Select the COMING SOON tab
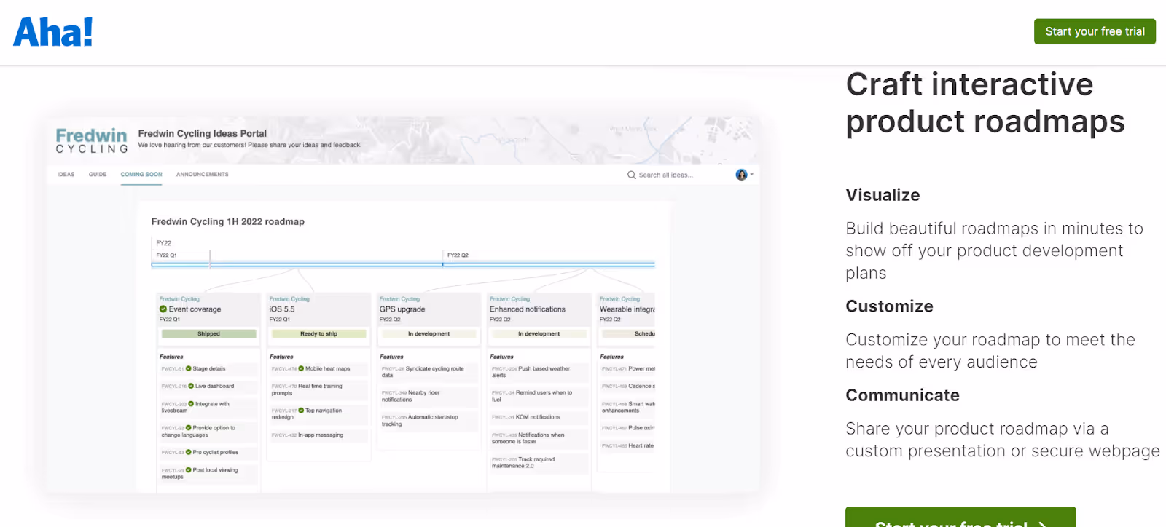The height and width of the screenshot is (527, 1166). tap(141, 175)
